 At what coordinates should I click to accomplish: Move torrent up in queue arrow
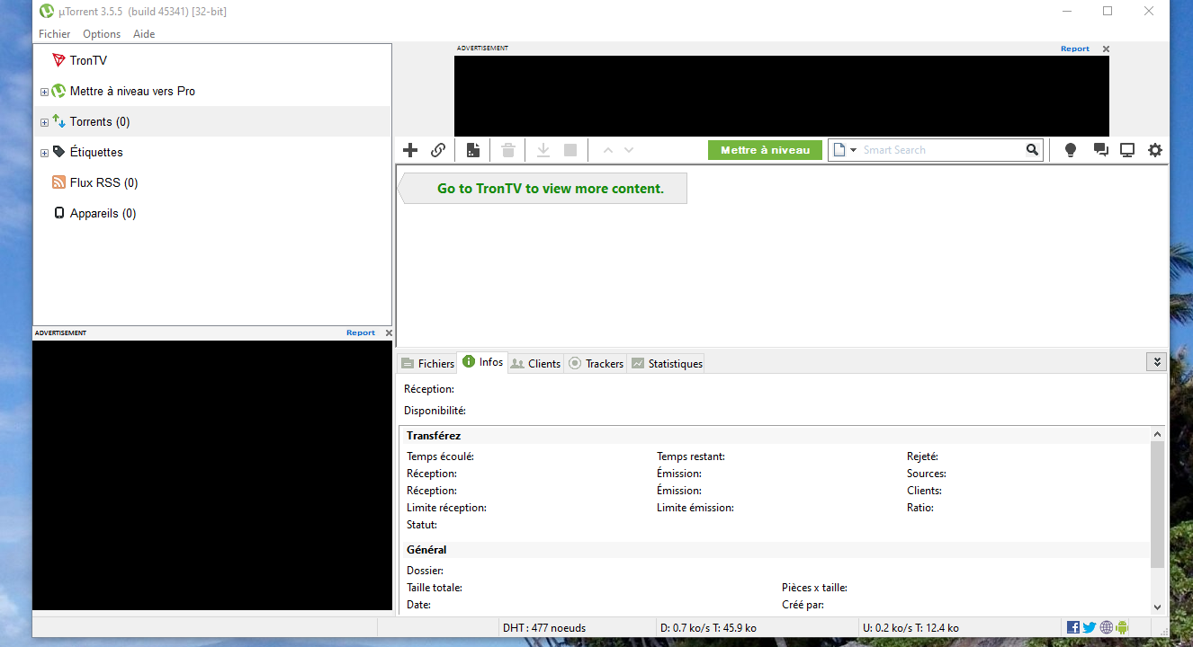608,150
